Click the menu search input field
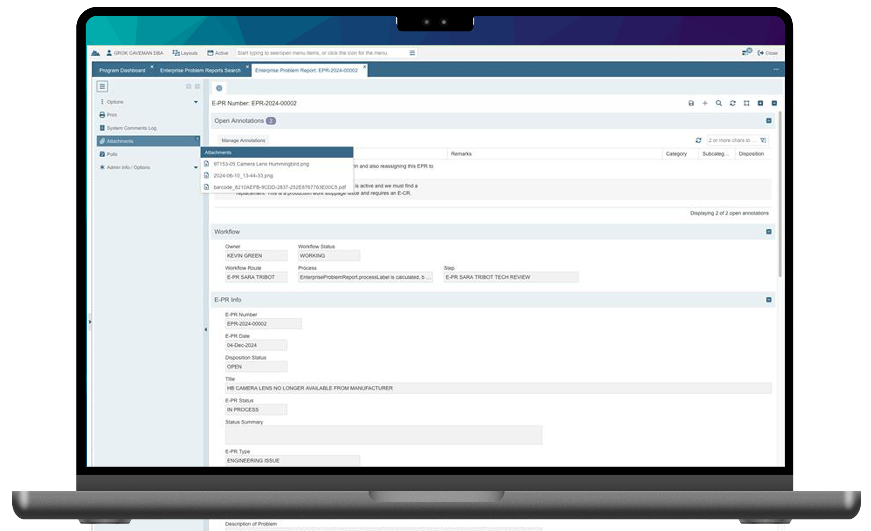Screen dimensions: 871x531 coord(322,53)
